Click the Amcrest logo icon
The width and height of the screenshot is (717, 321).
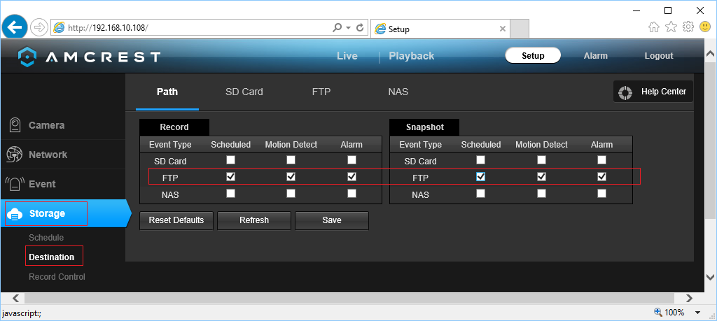(27, 56)
